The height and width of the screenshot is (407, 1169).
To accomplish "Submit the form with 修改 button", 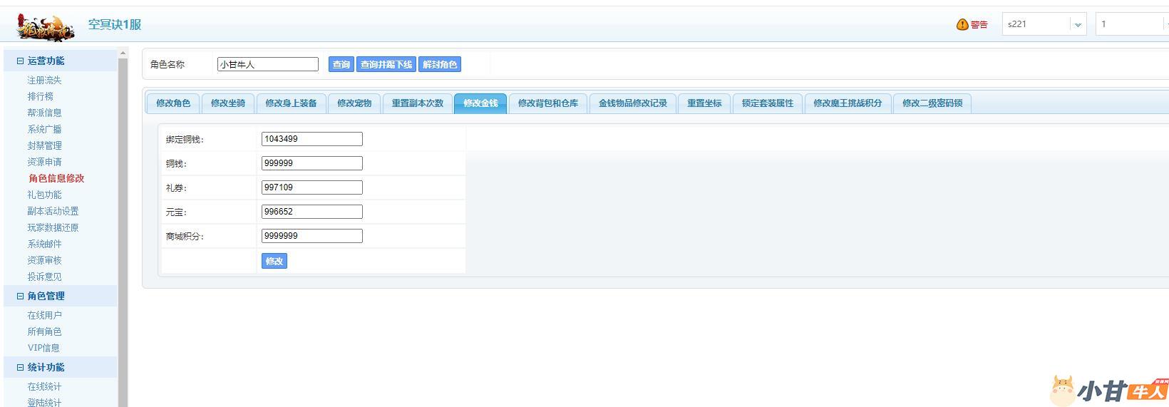I will point(274,262).
